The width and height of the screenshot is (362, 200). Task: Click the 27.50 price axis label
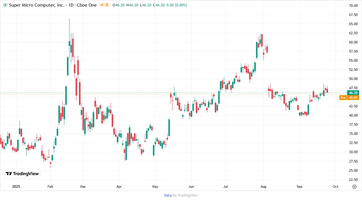353,161
